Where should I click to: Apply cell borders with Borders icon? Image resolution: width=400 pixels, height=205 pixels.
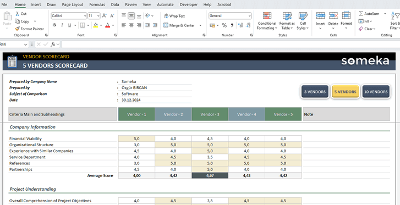coord(83,25)
